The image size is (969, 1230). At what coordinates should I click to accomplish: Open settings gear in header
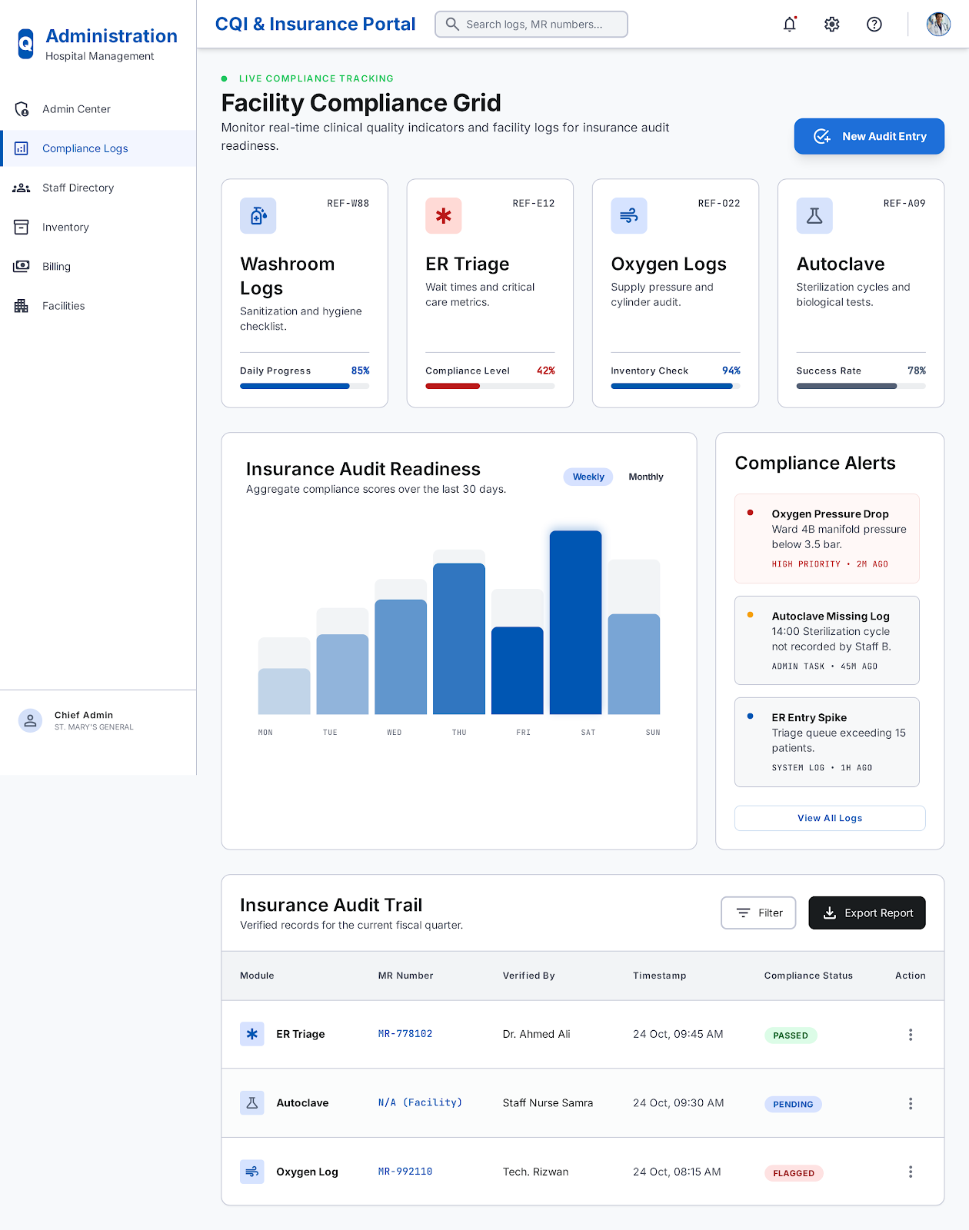pos(832,25)
